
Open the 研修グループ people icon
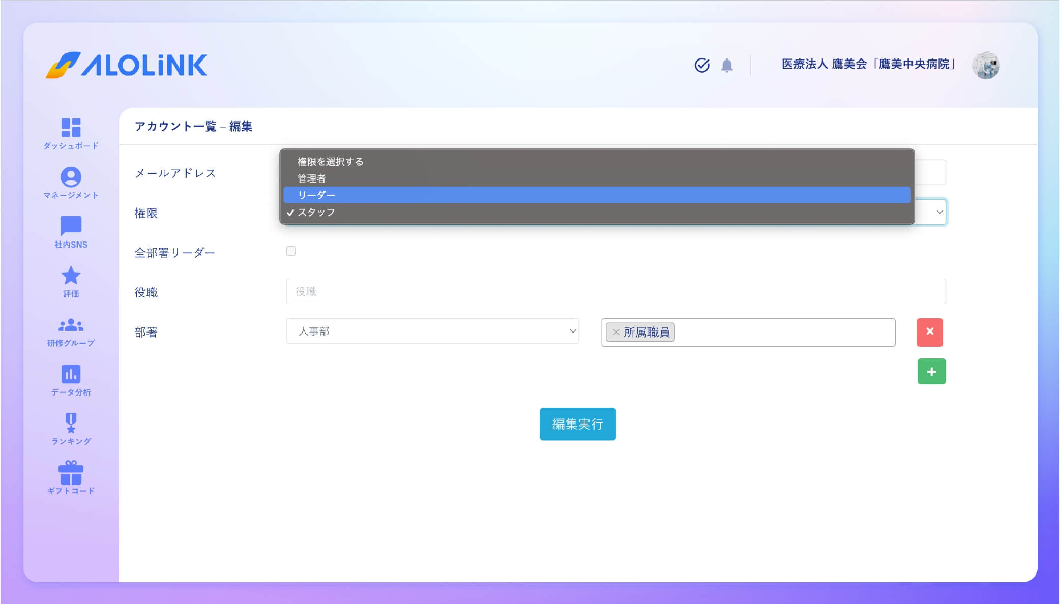click(x=71, y=325)
